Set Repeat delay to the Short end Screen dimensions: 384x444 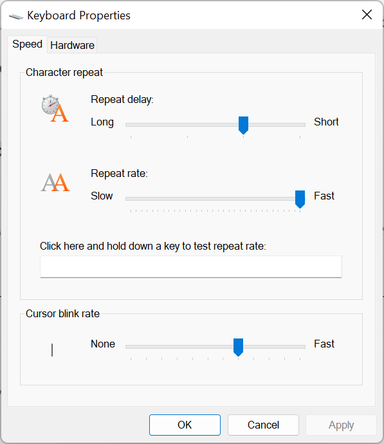[300, 125]
